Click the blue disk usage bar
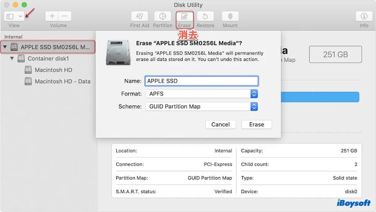This screenshot has height=212, width=376. 320,97
